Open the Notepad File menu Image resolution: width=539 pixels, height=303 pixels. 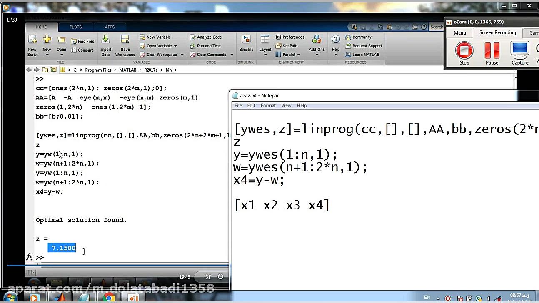click(x=238, y=106)
